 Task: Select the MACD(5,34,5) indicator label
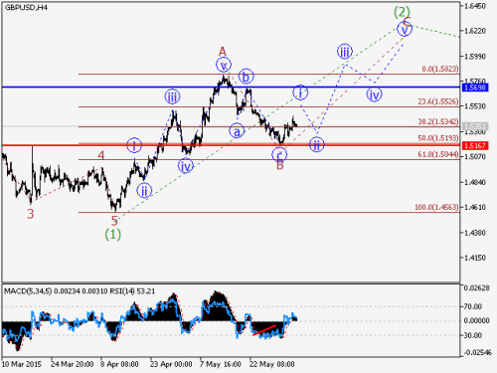28,291
